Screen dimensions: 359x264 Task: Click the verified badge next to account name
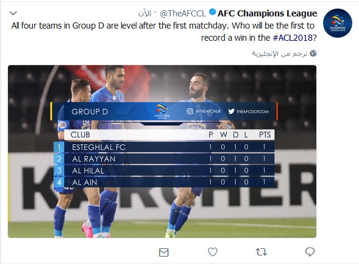[x=213, y=12]
